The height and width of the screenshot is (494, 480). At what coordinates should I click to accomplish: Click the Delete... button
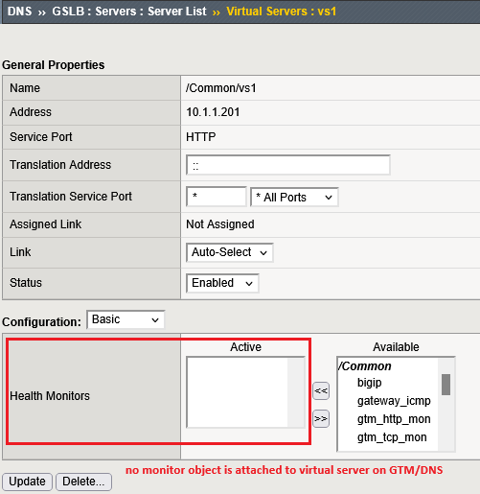click(x=83, y=482)
